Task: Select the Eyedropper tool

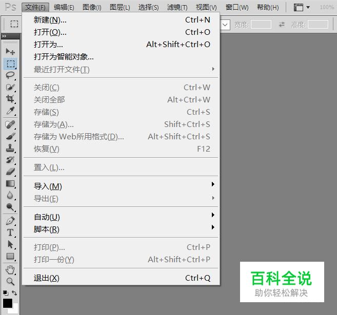Action: (10, 111)
